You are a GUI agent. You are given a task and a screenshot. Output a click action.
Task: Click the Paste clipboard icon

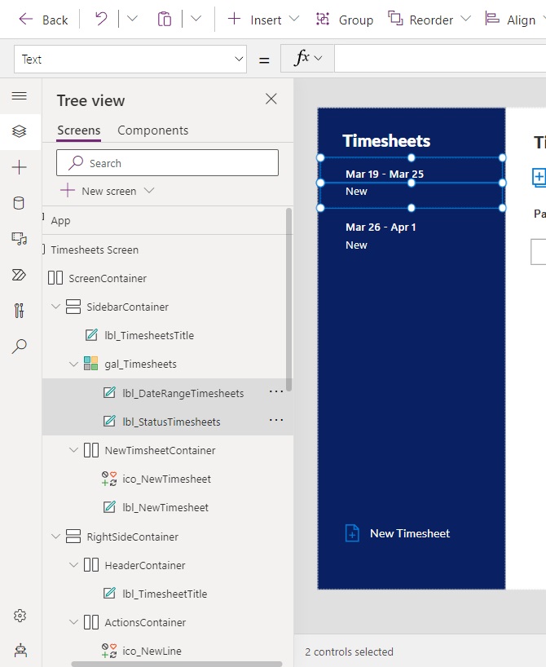tap(165, 20)
